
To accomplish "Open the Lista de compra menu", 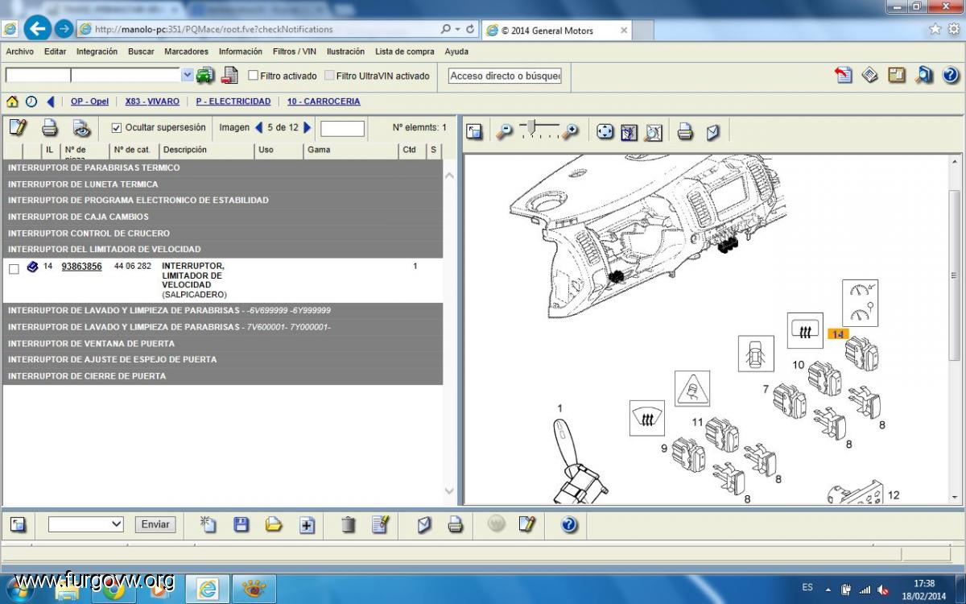I will coord(405,52).
